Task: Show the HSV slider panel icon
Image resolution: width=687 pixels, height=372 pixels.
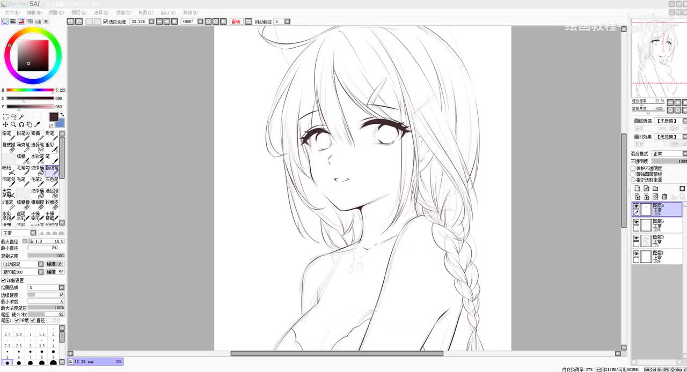Action: 21,21
